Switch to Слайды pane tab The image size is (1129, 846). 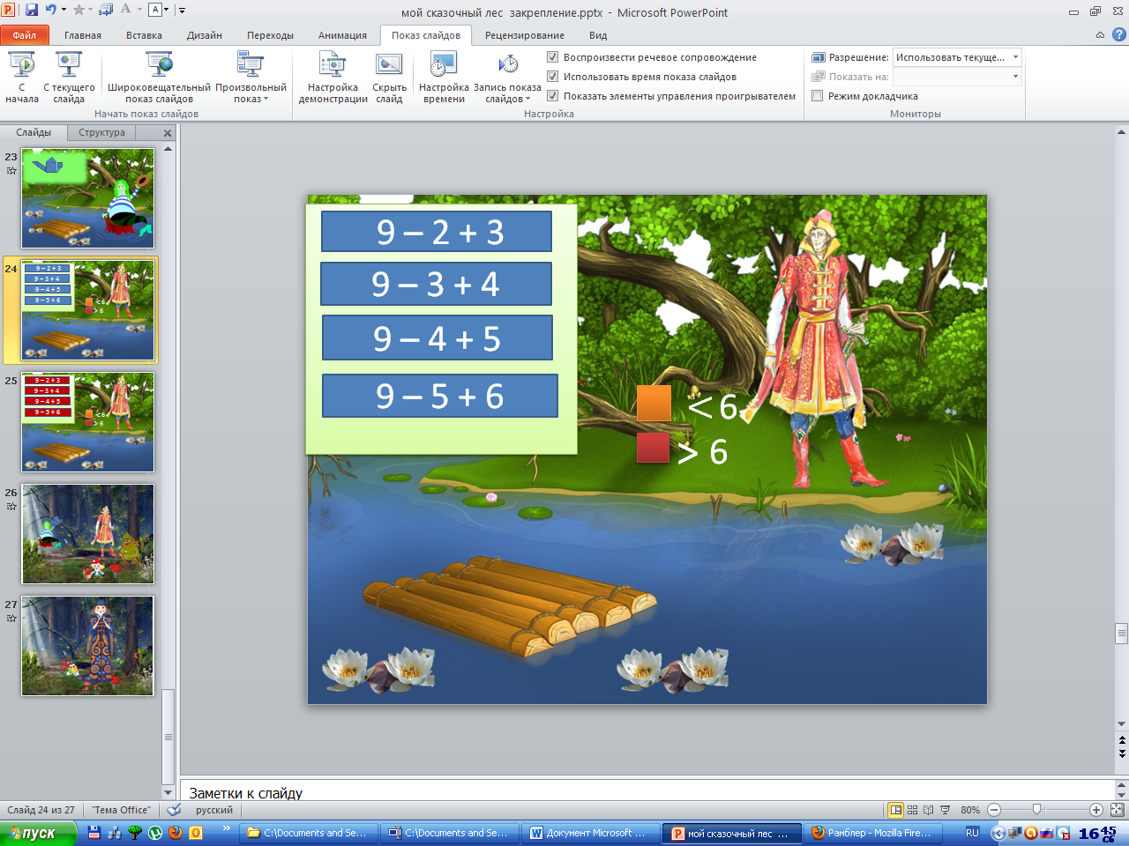coord(34,133)
